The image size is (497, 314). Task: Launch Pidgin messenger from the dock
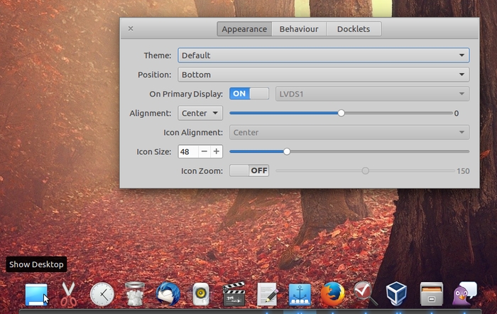(464, 293)
